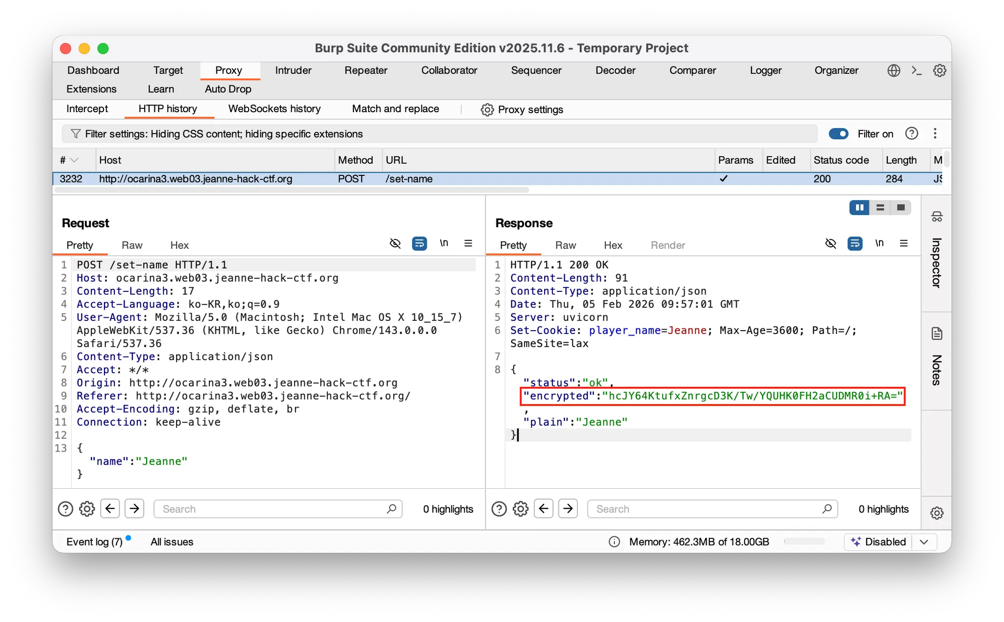Open the # column sort chevron
This screenshot has height=622, width=1004.
[75, 160]
